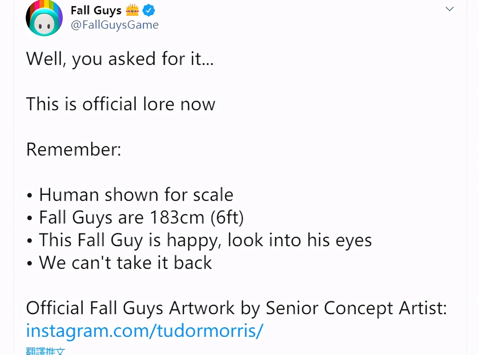The width and height of the screenshot is (478, 355).
Task: Click the 'Remember:' heading text
Action: coord(74,149)
